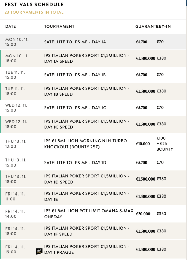Open IPS Italian Poker Sport Day 1 Prague
The image size is (187, 260).
(x=87, y=249)
